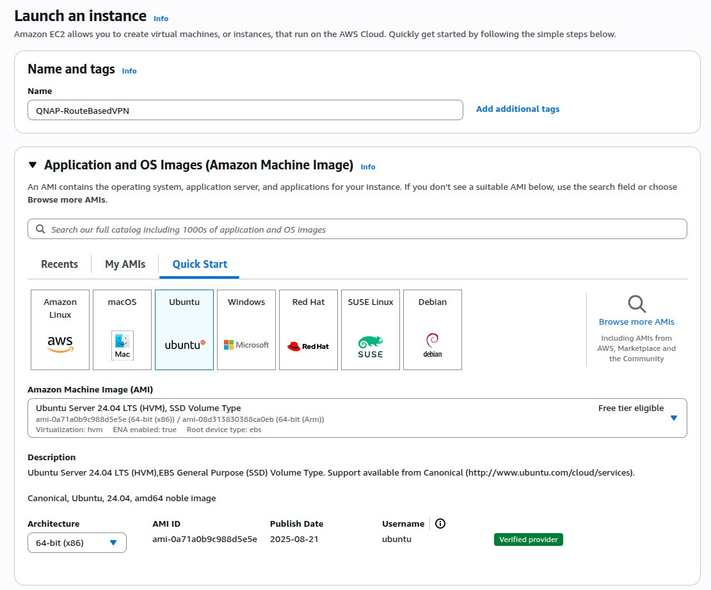Click the Browse more AMIs magnifier icon
The height and width of the screenshot is (590, 711).
(x=636, y=304)
